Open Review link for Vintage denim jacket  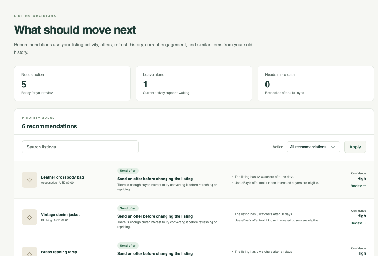358,223
